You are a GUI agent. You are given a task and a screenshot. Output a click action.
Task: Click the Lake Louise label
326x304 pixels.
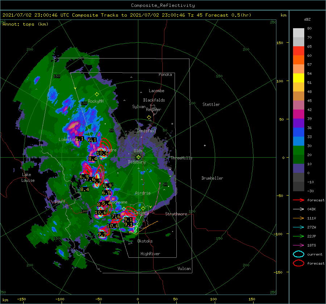(x=28, y=177)
